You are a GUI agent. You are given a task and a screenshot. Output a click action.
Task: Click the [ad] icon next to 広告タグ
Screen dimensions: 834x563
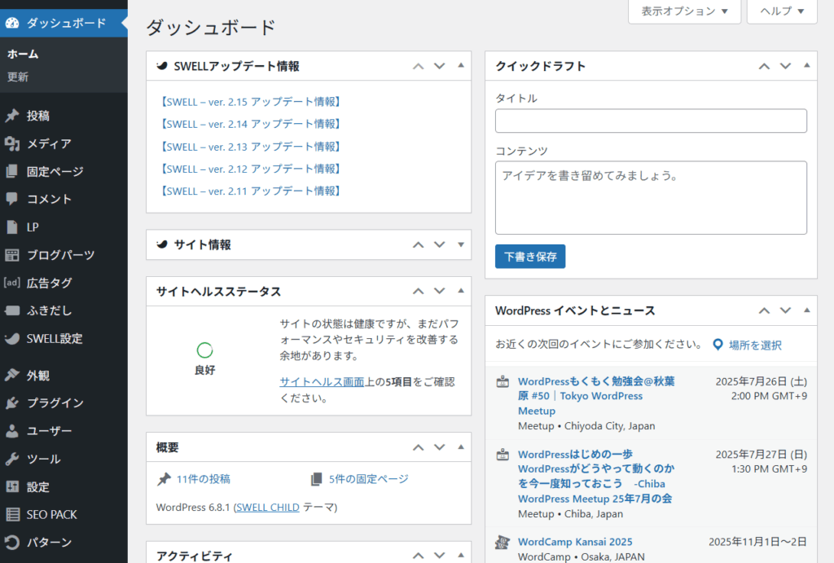[12, 283]
